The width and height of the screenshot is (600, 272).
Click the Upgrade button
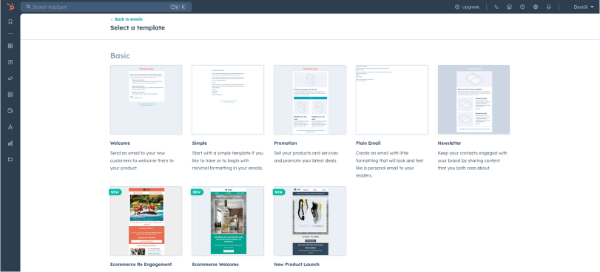tap(467, 7)
